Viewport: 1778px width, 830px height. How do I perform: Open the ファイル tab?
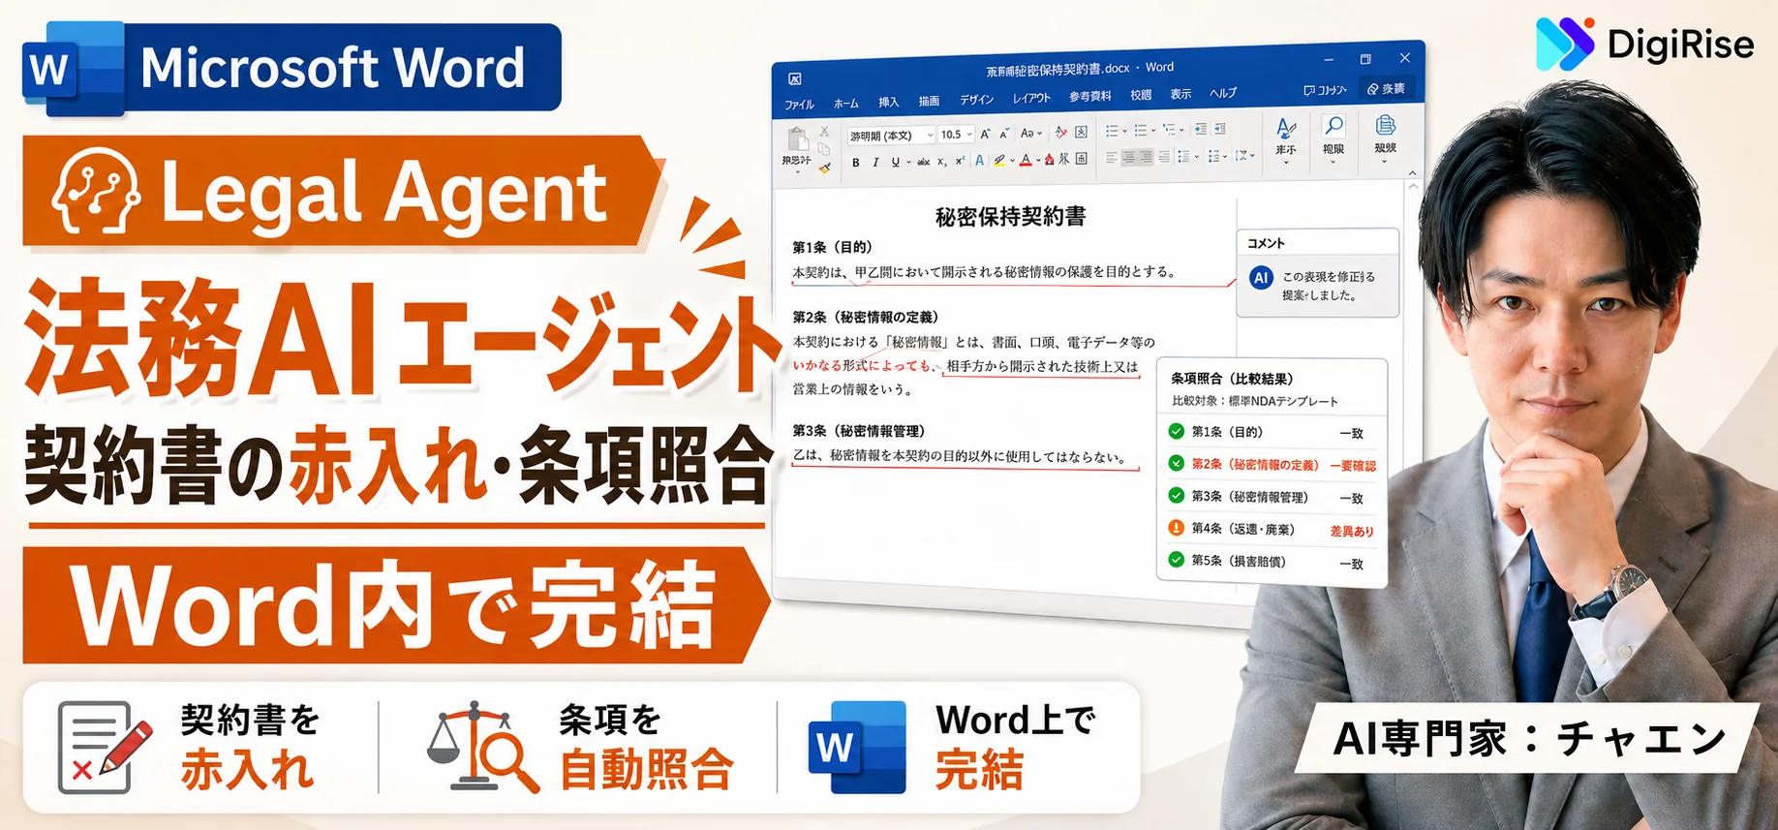[x=799, y=105]
